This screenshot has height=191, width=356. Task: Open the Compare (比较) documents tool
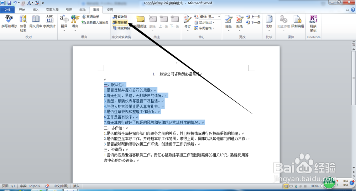point(269,23)
